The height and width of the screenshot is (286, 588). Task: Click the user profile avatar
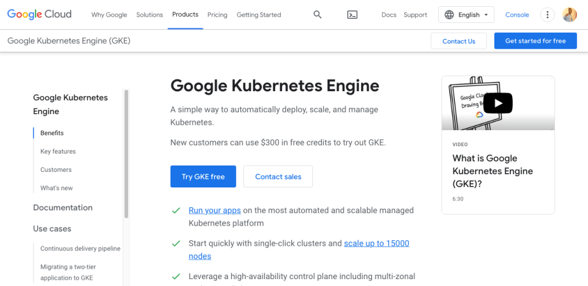click(570, 15)
